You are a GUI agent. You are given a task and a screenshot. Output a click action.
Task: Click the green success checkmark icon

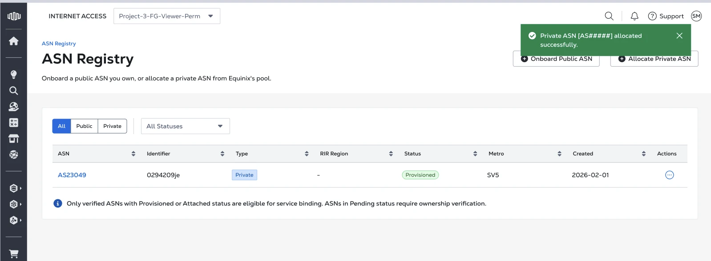coord(532,36)
